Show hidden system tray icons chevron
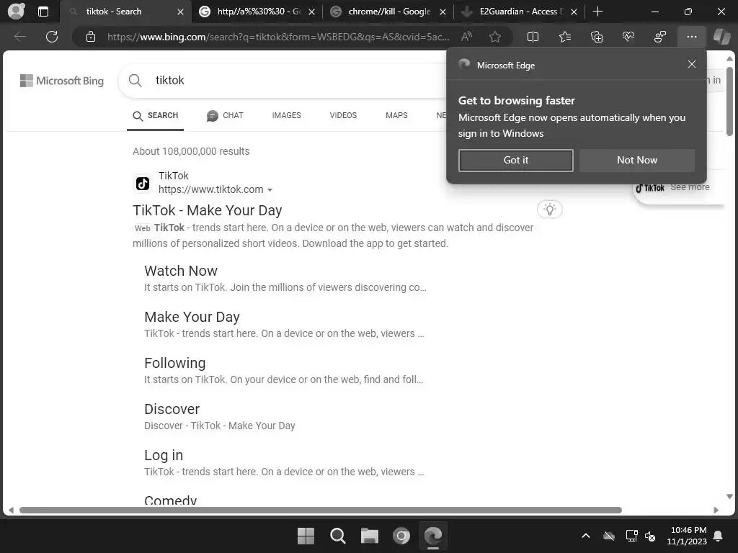The image size is (738, 553). click(585, 536)
